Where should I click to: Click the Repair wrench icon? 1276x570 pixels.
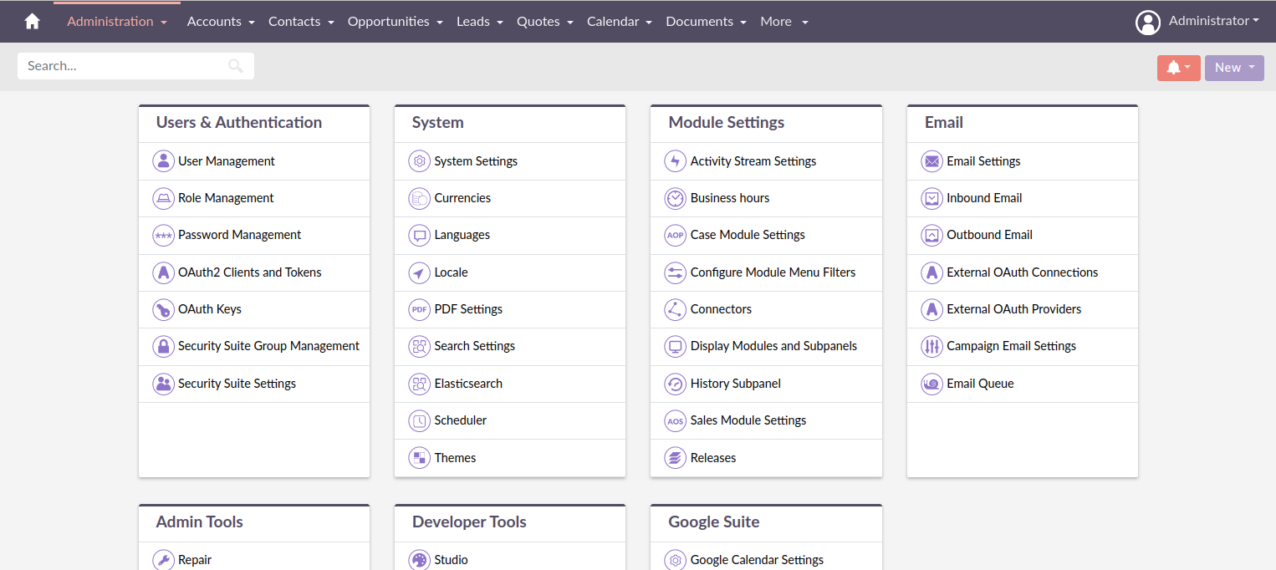(x=163, y=560)
